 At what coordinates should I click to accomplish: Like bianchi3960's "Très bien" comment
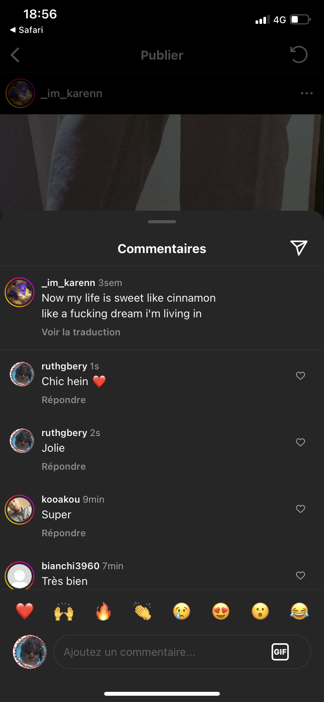click(x=301, y=575)
